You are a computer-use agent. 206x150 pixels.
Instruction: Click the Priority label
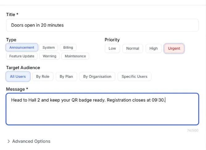[112, 40]
